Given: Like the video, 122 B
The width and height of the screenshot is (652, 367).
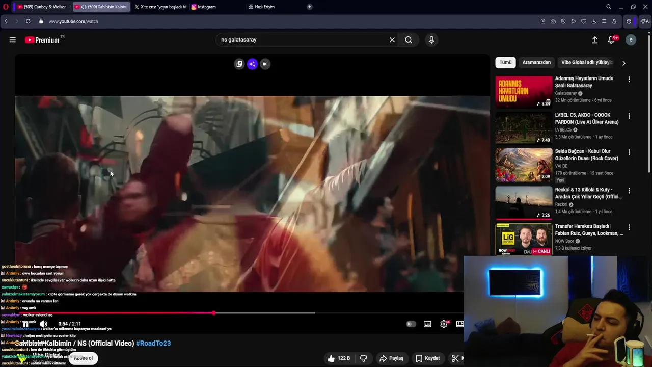Looking at the screenshot, I should [339, 358].
